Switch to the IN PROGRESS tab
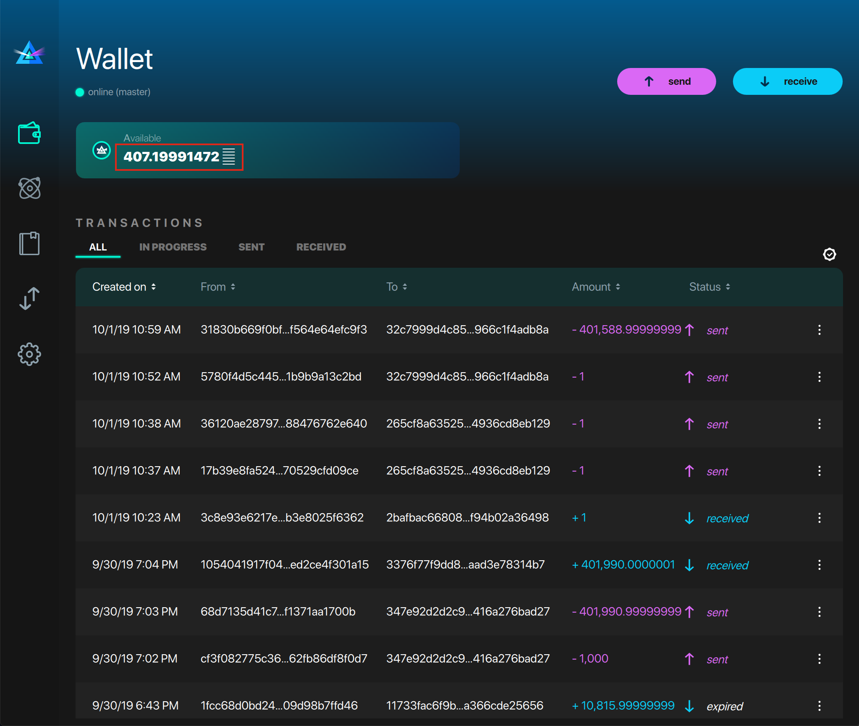This screenshot has height=726, width=859. point(173,247)
